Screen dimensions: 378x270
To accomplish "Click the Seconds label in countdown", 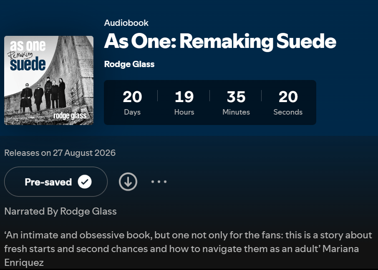I will tap(288, 112).
